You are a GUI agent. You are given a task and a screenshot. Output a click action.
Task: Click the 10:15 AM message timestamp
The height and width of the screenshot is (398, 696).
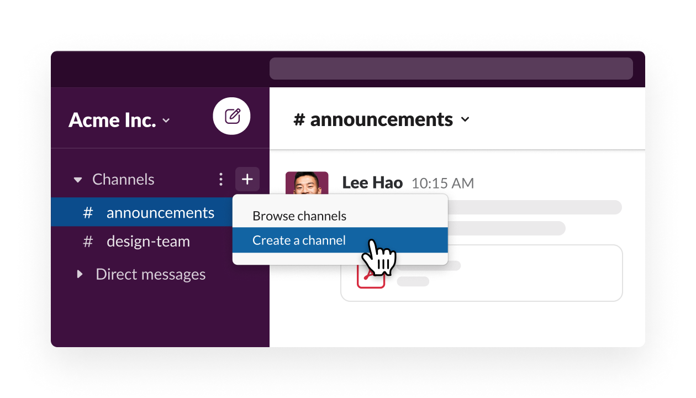click(442, 184)
